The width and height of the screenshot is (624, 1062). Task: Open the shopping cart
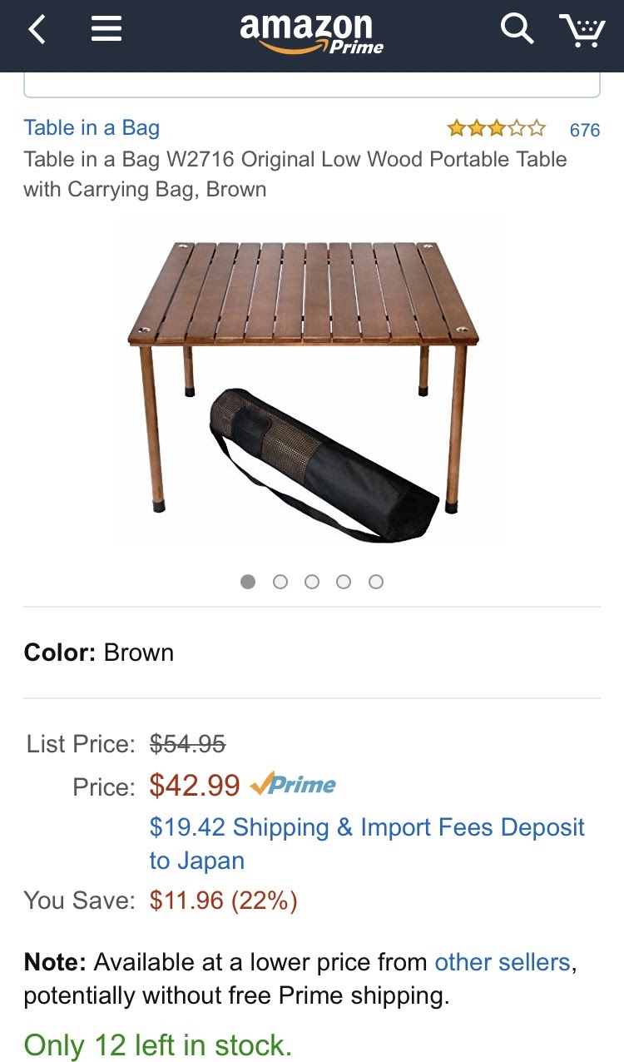582,31
